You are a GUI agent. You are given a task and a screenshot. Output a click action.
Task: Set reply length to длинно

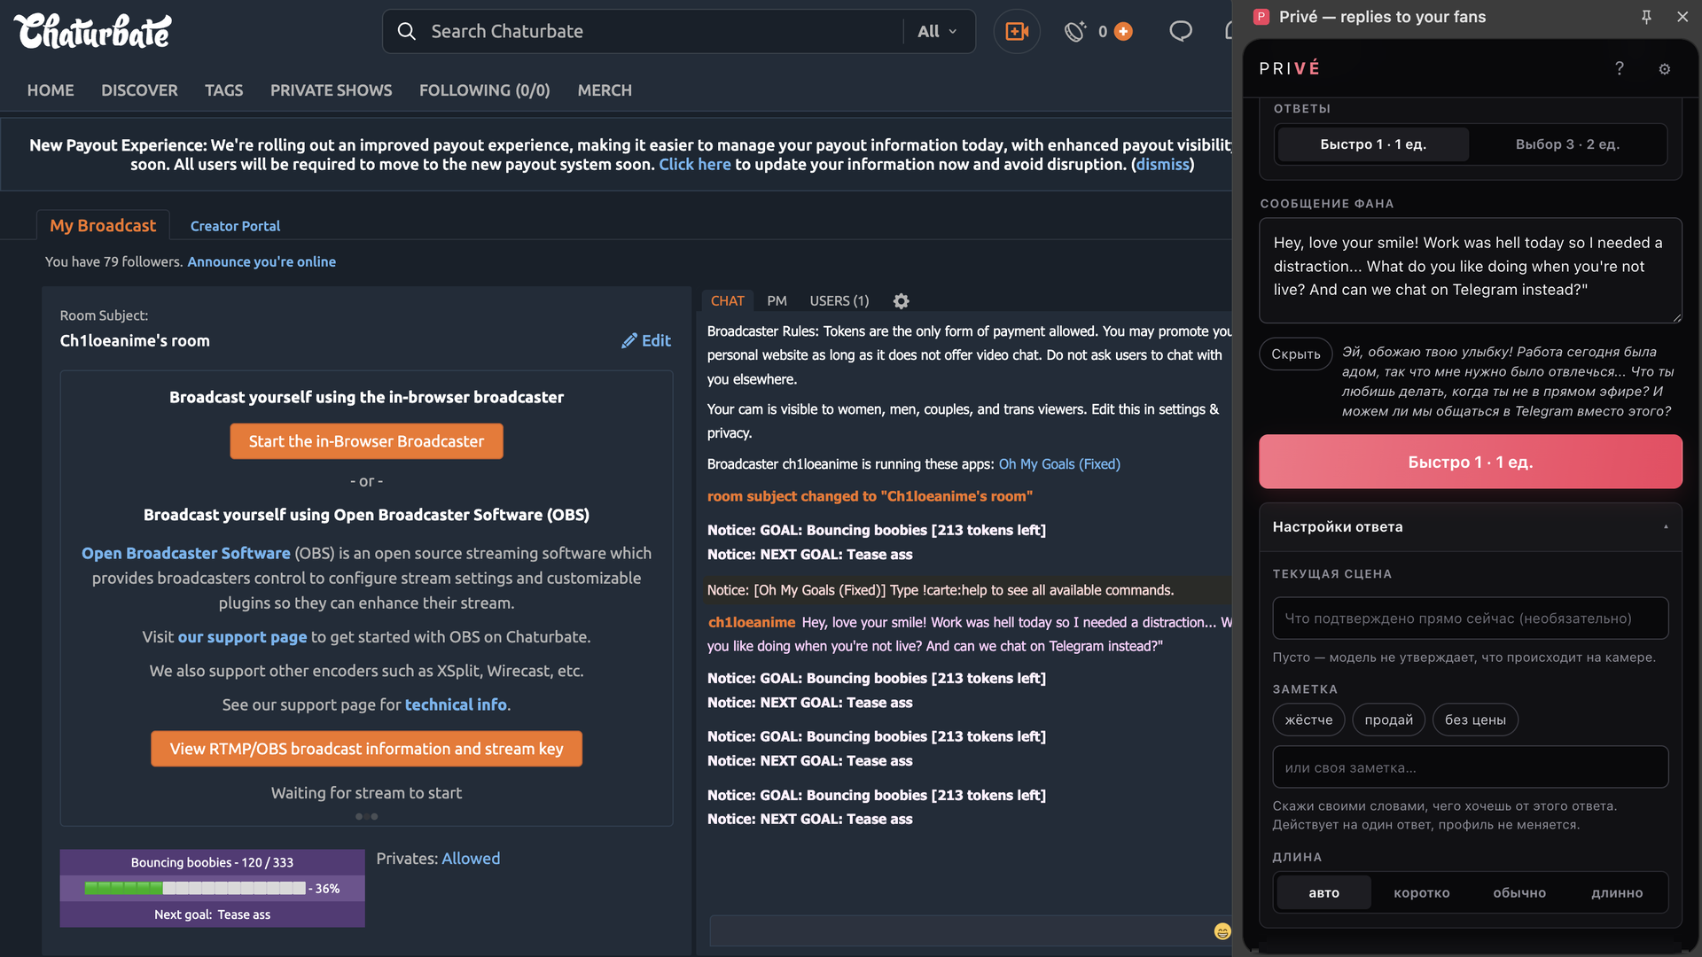(1617, 893)
